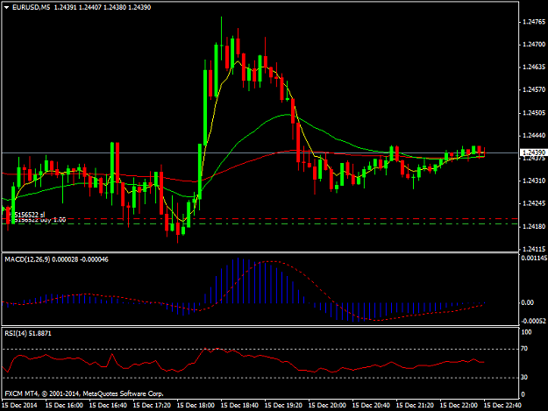The width and height of the screenshot is (548, 411).
Task: Click the 15 Dec 16:00 time label
Action: 64,405
